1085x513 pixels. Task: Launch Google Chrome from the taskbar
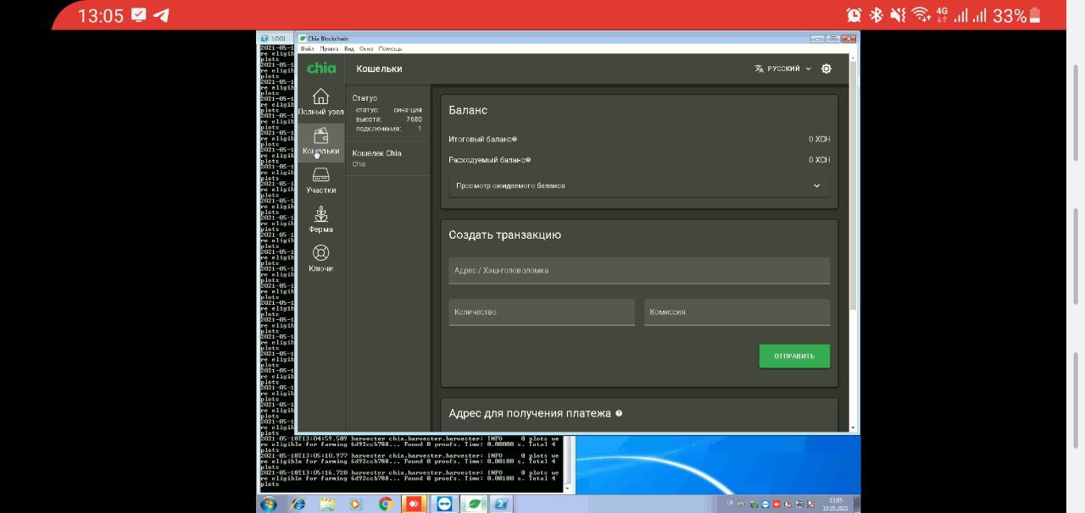(x=385, y=504)
